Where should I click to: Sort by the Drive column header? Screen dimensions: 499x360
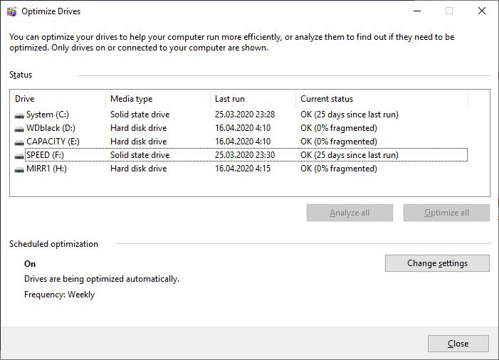coord(58,99)
